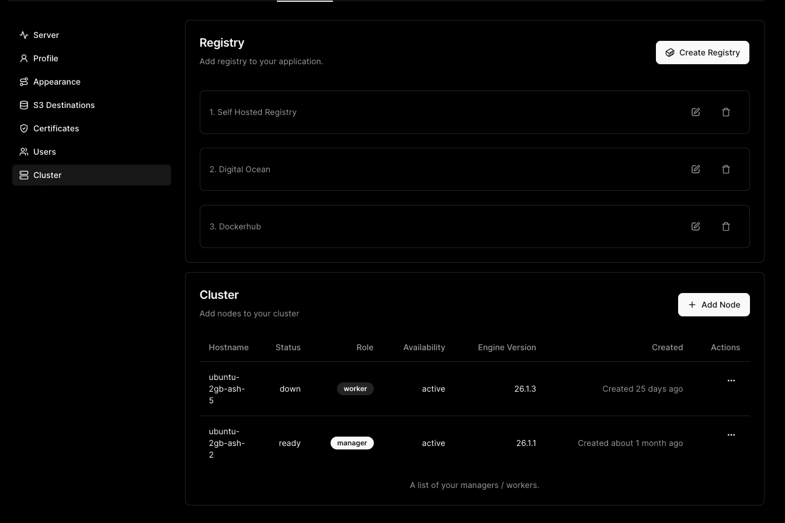
Task: Click the 'ready' status cell
Action: coord(290,443)
